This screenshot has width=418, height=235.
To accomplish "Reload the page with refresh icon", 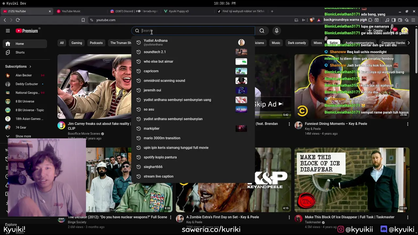I will click(x=18, y=20).
